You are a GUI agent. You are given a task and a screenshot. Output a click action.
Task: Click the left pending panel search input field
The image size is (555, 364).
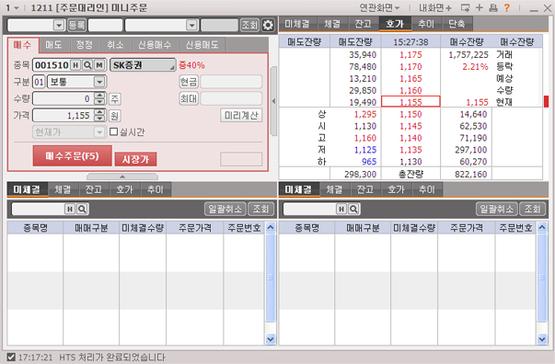pos(39,209)
